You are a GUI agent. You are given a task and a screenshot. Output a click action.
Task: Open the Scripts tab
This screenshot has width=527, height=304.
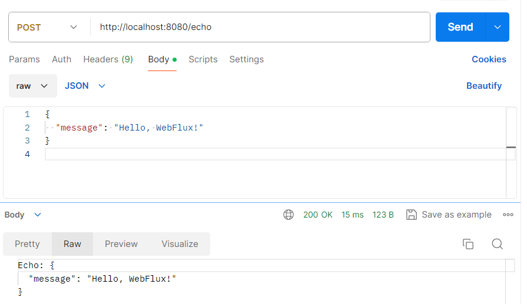(203, 59)
